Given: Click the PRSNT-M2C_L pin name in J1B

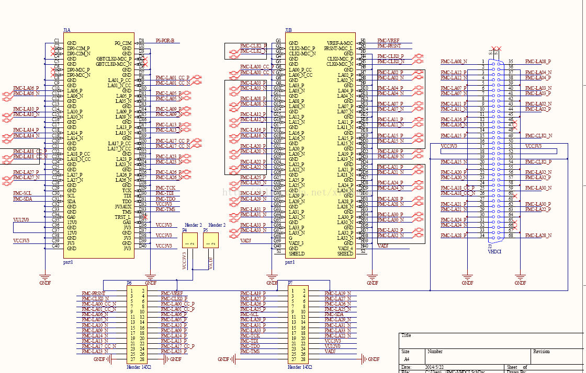Looking at the screenshot, I should pos(338,49).
